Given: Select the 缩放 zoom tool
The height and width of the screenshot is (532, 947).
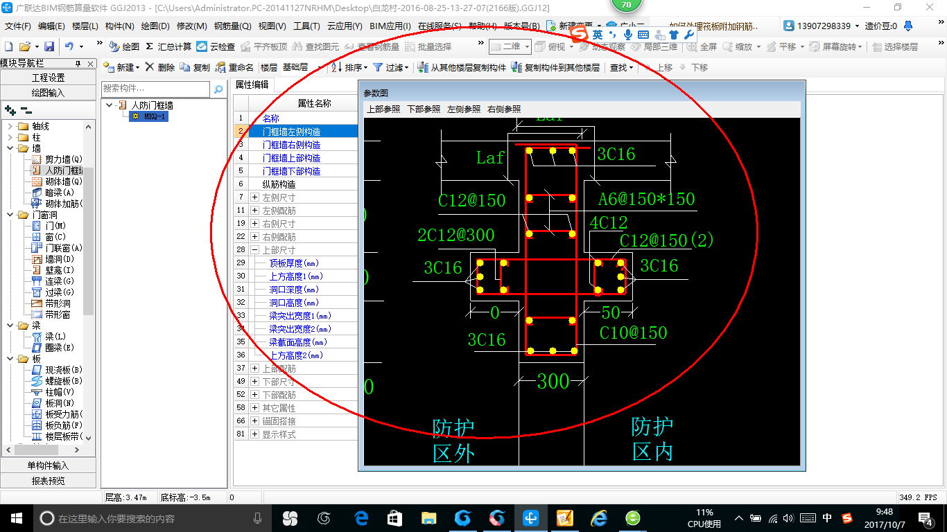Looking at the screenshot, I should (x=738, y=46).
